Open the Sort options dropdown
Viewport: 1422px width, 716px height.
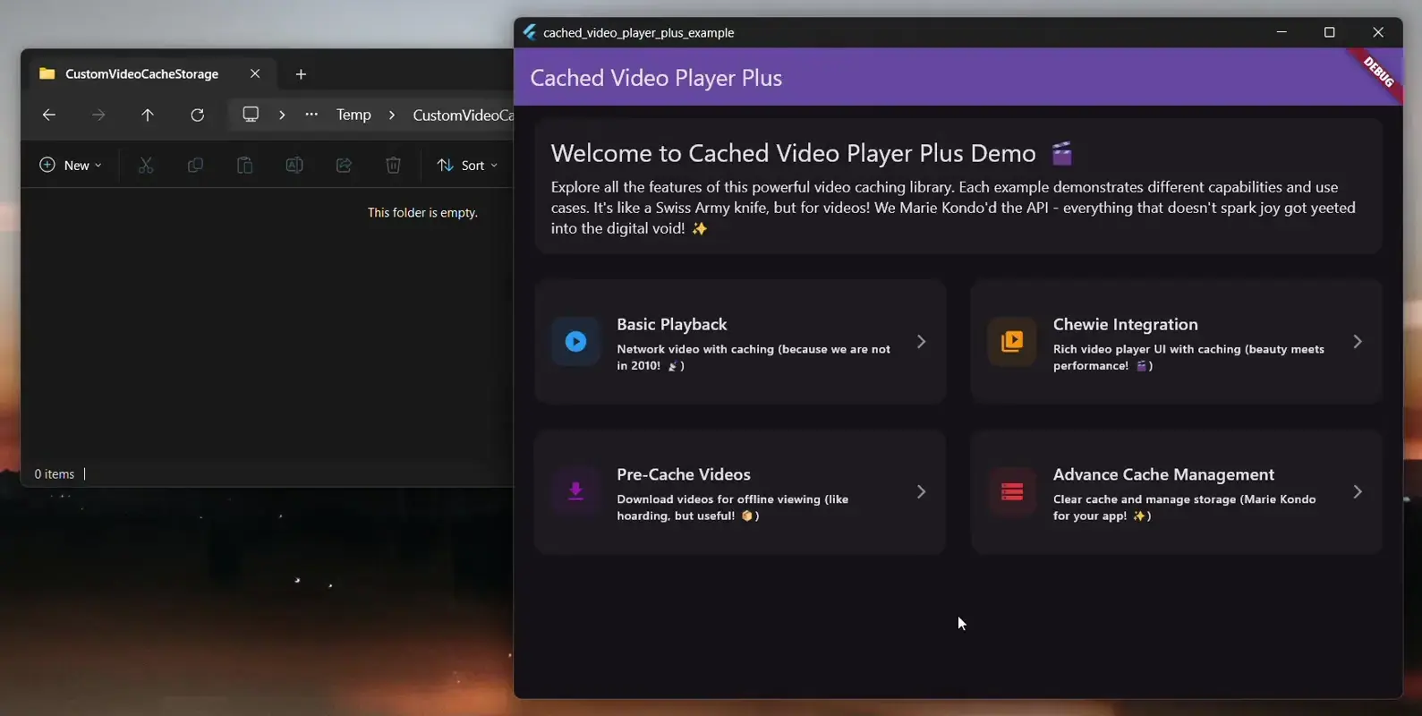tap(467, 165)
